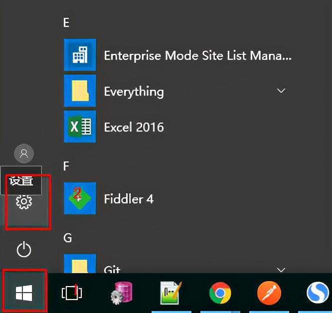Open Fiddler 4 via its icon
Image resolution: width=332 pixels, height=313 pixels.
pyautogui.click(x=80, y=198)
